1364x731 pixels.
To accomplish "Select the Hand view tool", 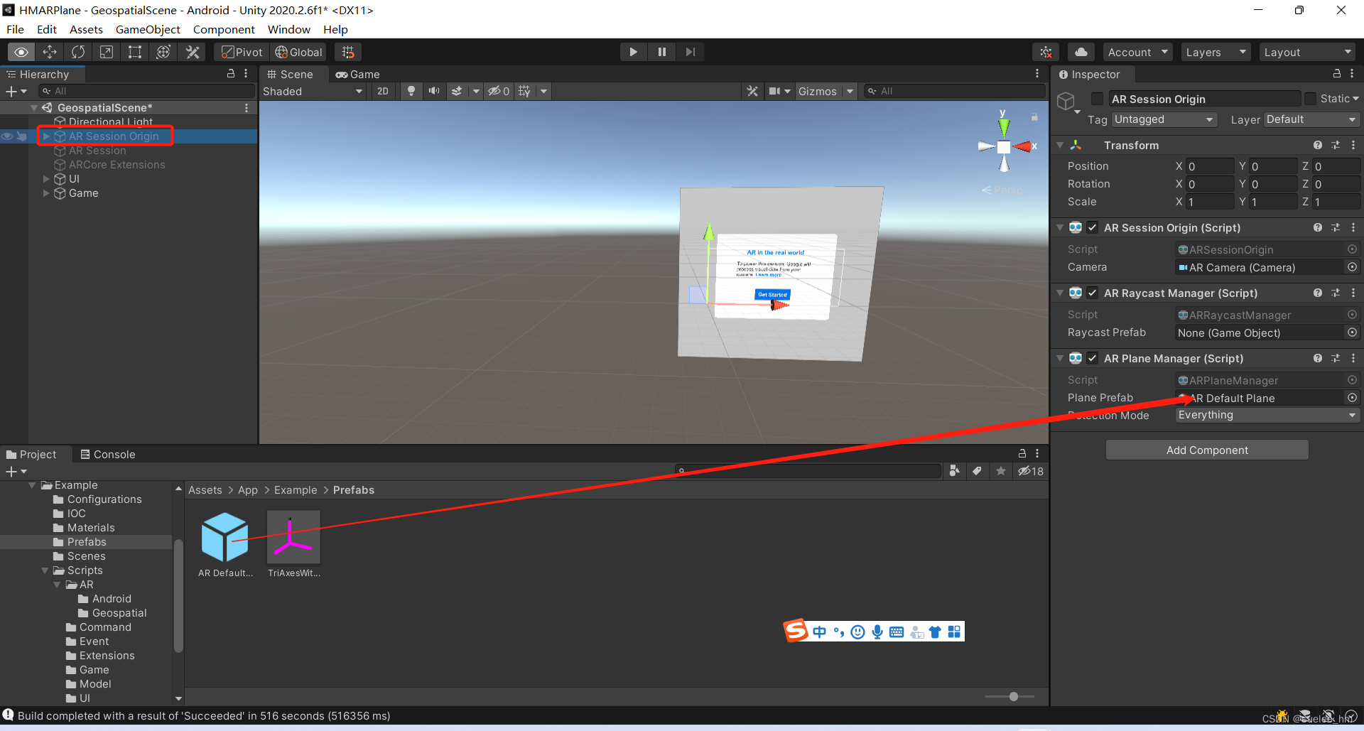I will pyautogui.click(x=21, y=52).
